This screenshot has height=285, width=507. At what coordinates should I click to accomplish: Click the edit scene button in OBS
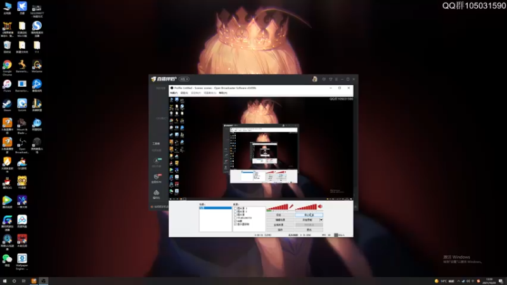[280, 220]
